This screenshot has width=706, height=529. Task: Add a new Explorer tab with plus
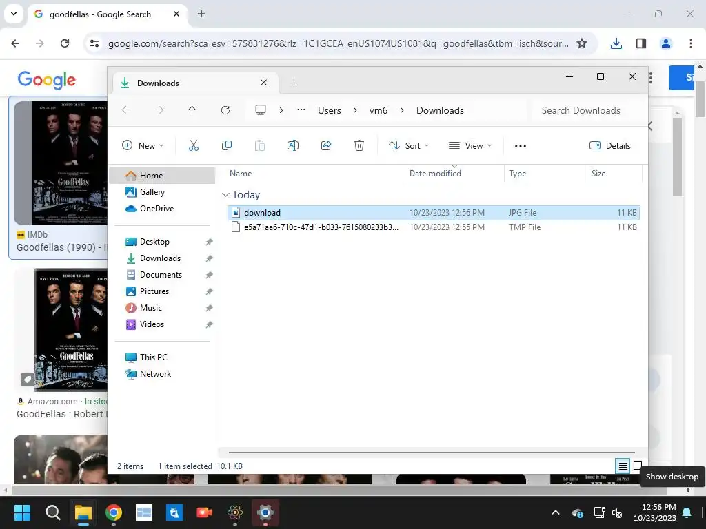294,83
